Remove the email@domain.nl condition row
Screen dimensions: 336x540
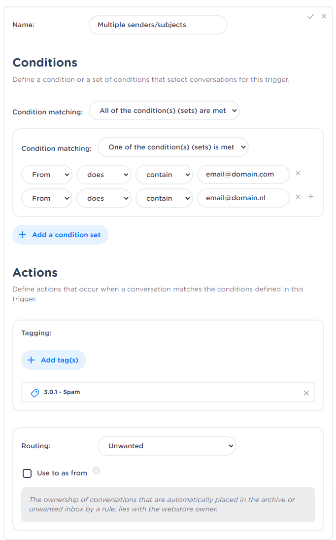coord(298,197)
